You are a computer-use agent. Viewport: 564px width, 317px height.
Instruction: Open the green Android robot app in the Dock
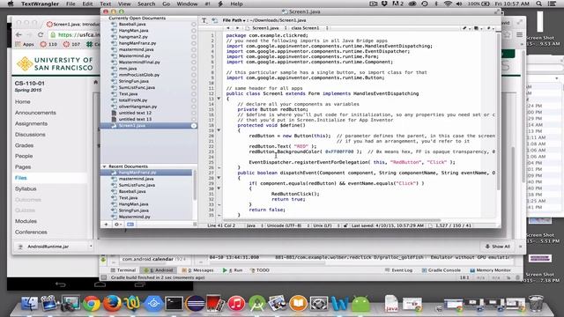[x=360, y=304]
